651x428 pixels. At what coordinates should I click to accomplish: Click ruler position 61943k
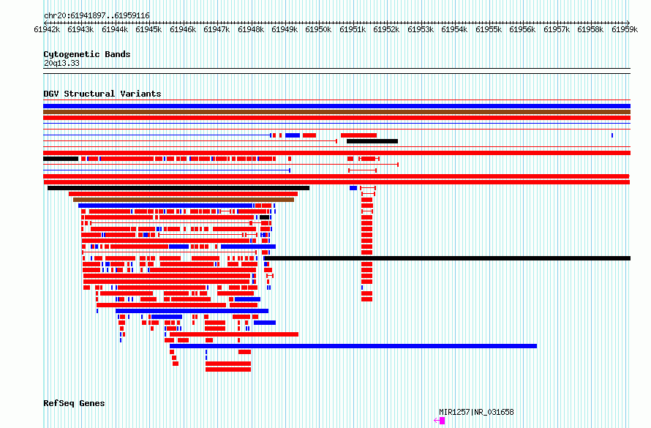pos(80,29)
